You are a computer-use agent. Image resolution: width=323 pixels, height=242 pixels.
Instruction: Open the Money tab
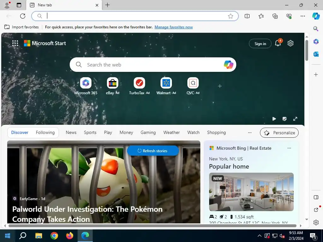[x=126, y=133]
